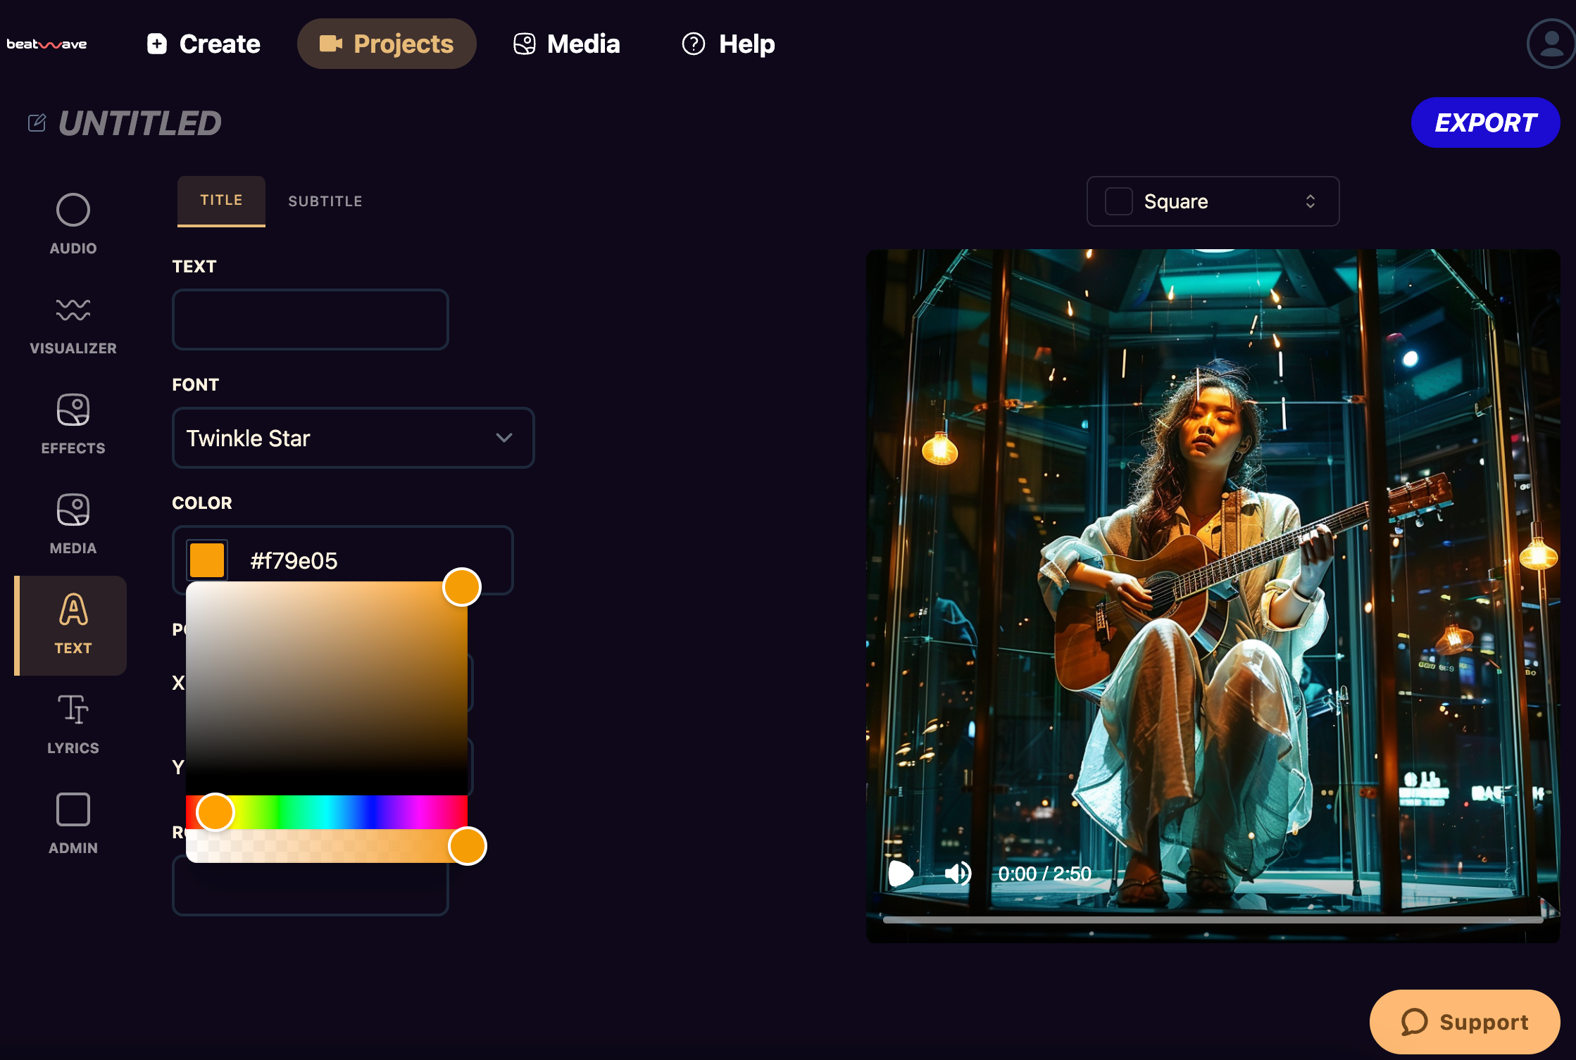Open the Admin panel
Viewport: 1576px width, 1060px height.
pos(73,823)
